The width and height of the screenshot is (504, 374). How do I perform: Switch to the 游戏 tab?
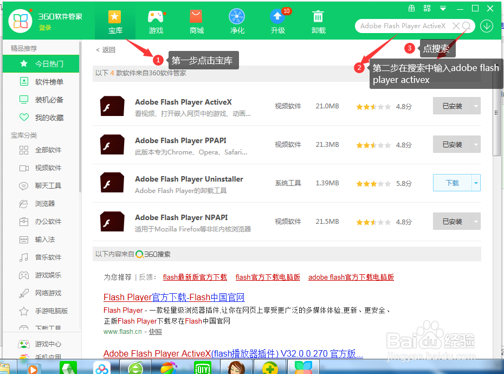pyautogui.click(x=156, y=22)
